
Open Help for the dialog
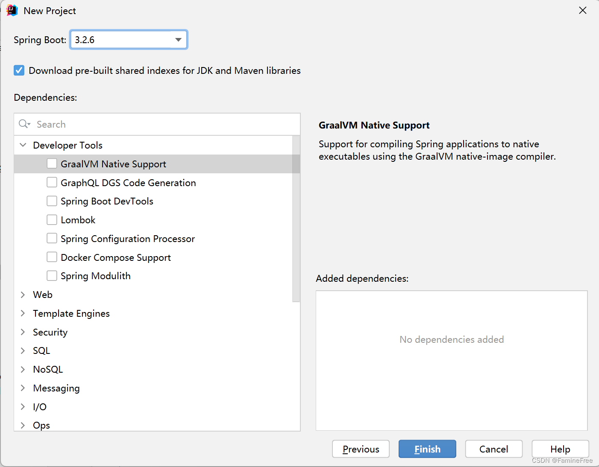coord(560,449)
